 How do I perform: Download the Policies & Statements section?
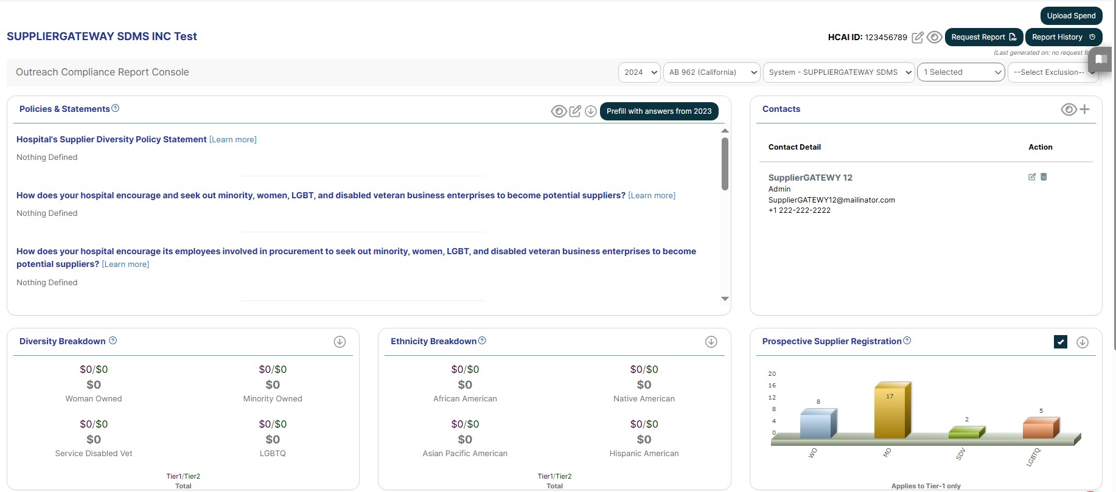590,111
